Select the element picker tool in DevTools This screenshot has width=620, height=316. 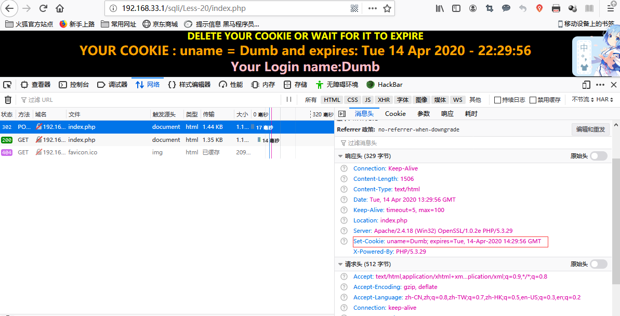[7, 84]
